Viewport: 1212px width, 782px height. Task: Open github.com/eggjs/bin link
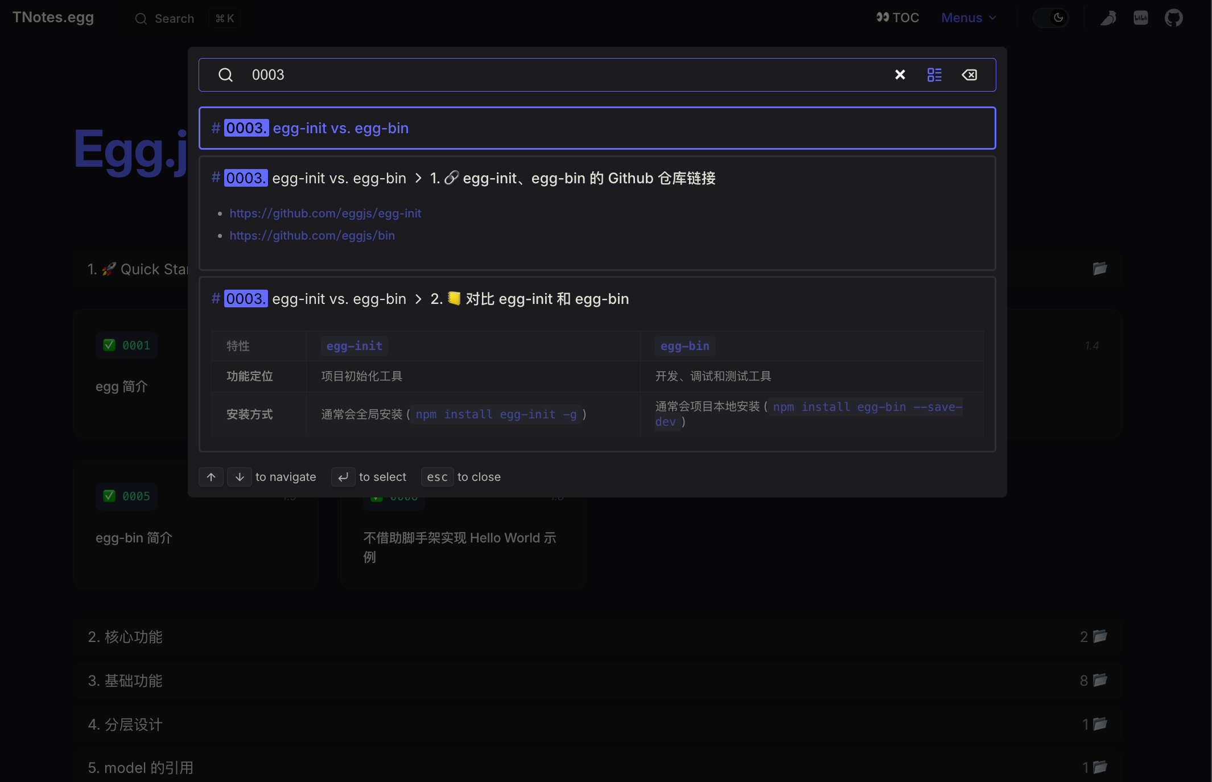[x=312, y=236]
